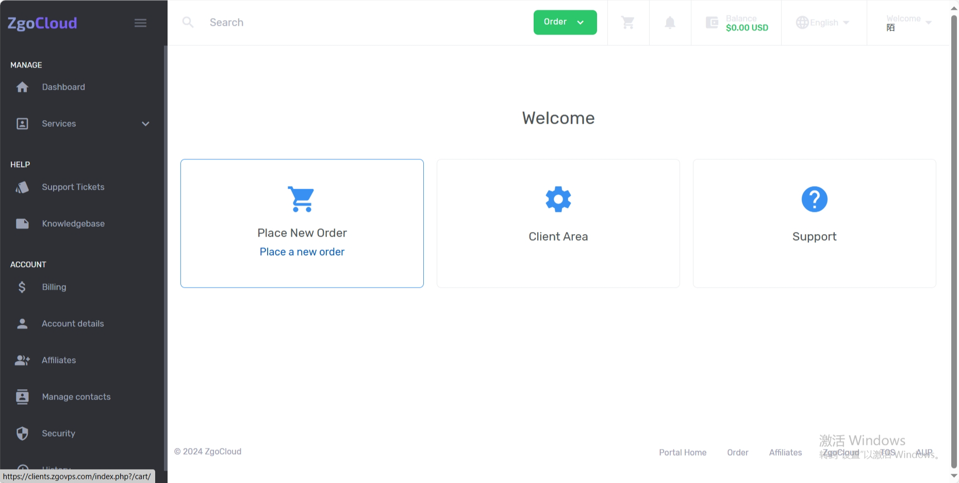
Task: Open the green Order dropdown button
Action: (565, 22)
